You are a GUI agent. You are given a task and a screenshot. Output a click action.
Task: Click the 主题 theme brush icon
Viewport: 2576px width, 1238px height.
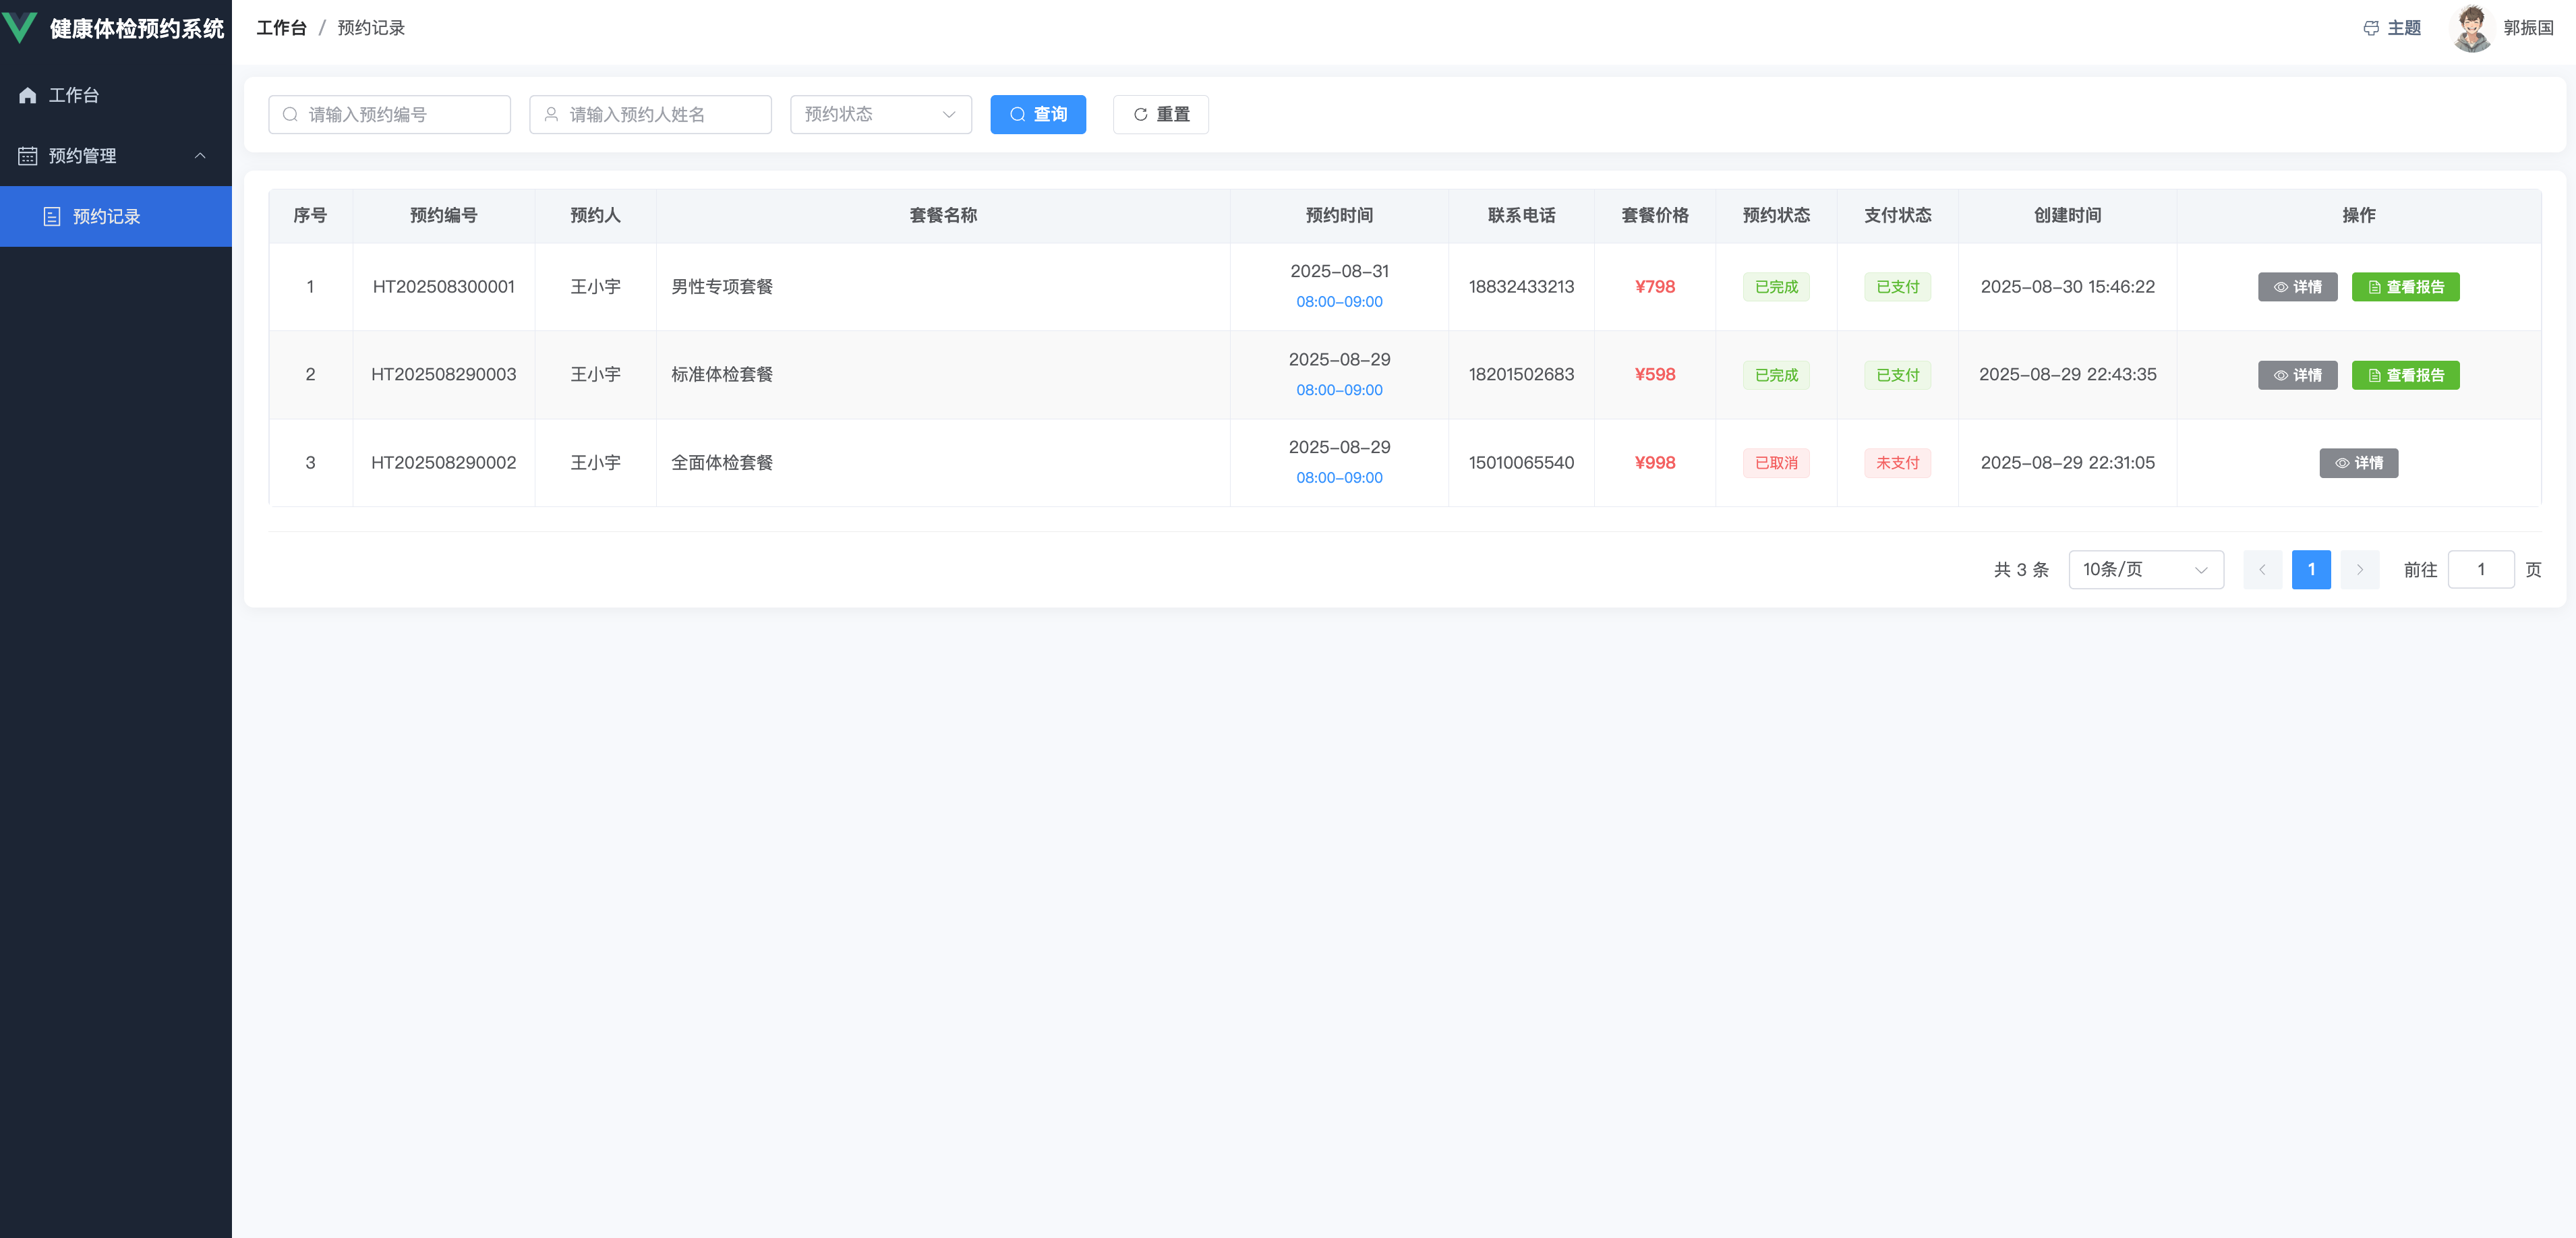click(x=2370, y=28)
